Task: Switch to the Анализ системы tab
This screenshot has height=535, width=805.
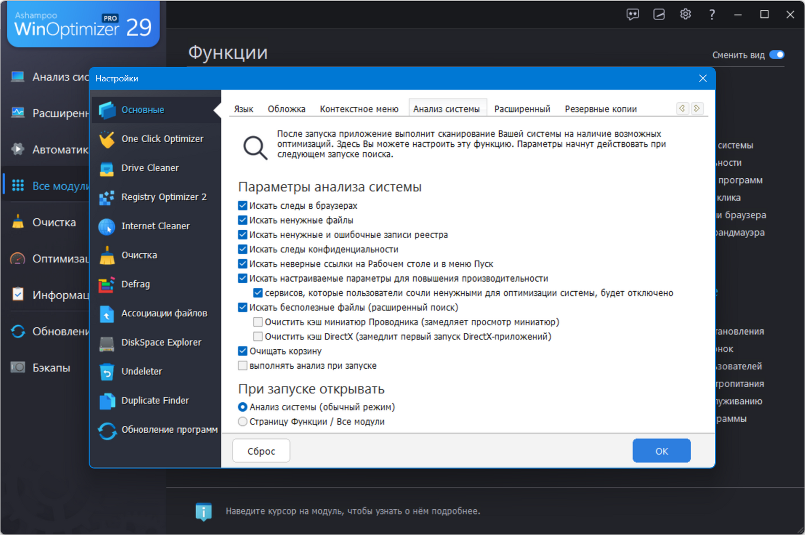Action: [x=447, y=109]
